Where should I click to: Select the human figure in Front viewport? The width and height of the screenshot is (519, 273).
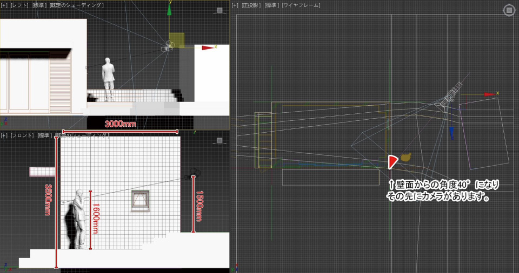(x=79, y=220)
